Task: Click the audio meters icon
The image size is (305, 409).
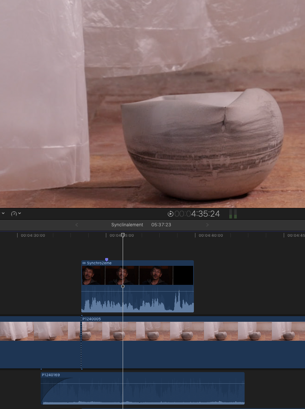Action: [233, 214]
